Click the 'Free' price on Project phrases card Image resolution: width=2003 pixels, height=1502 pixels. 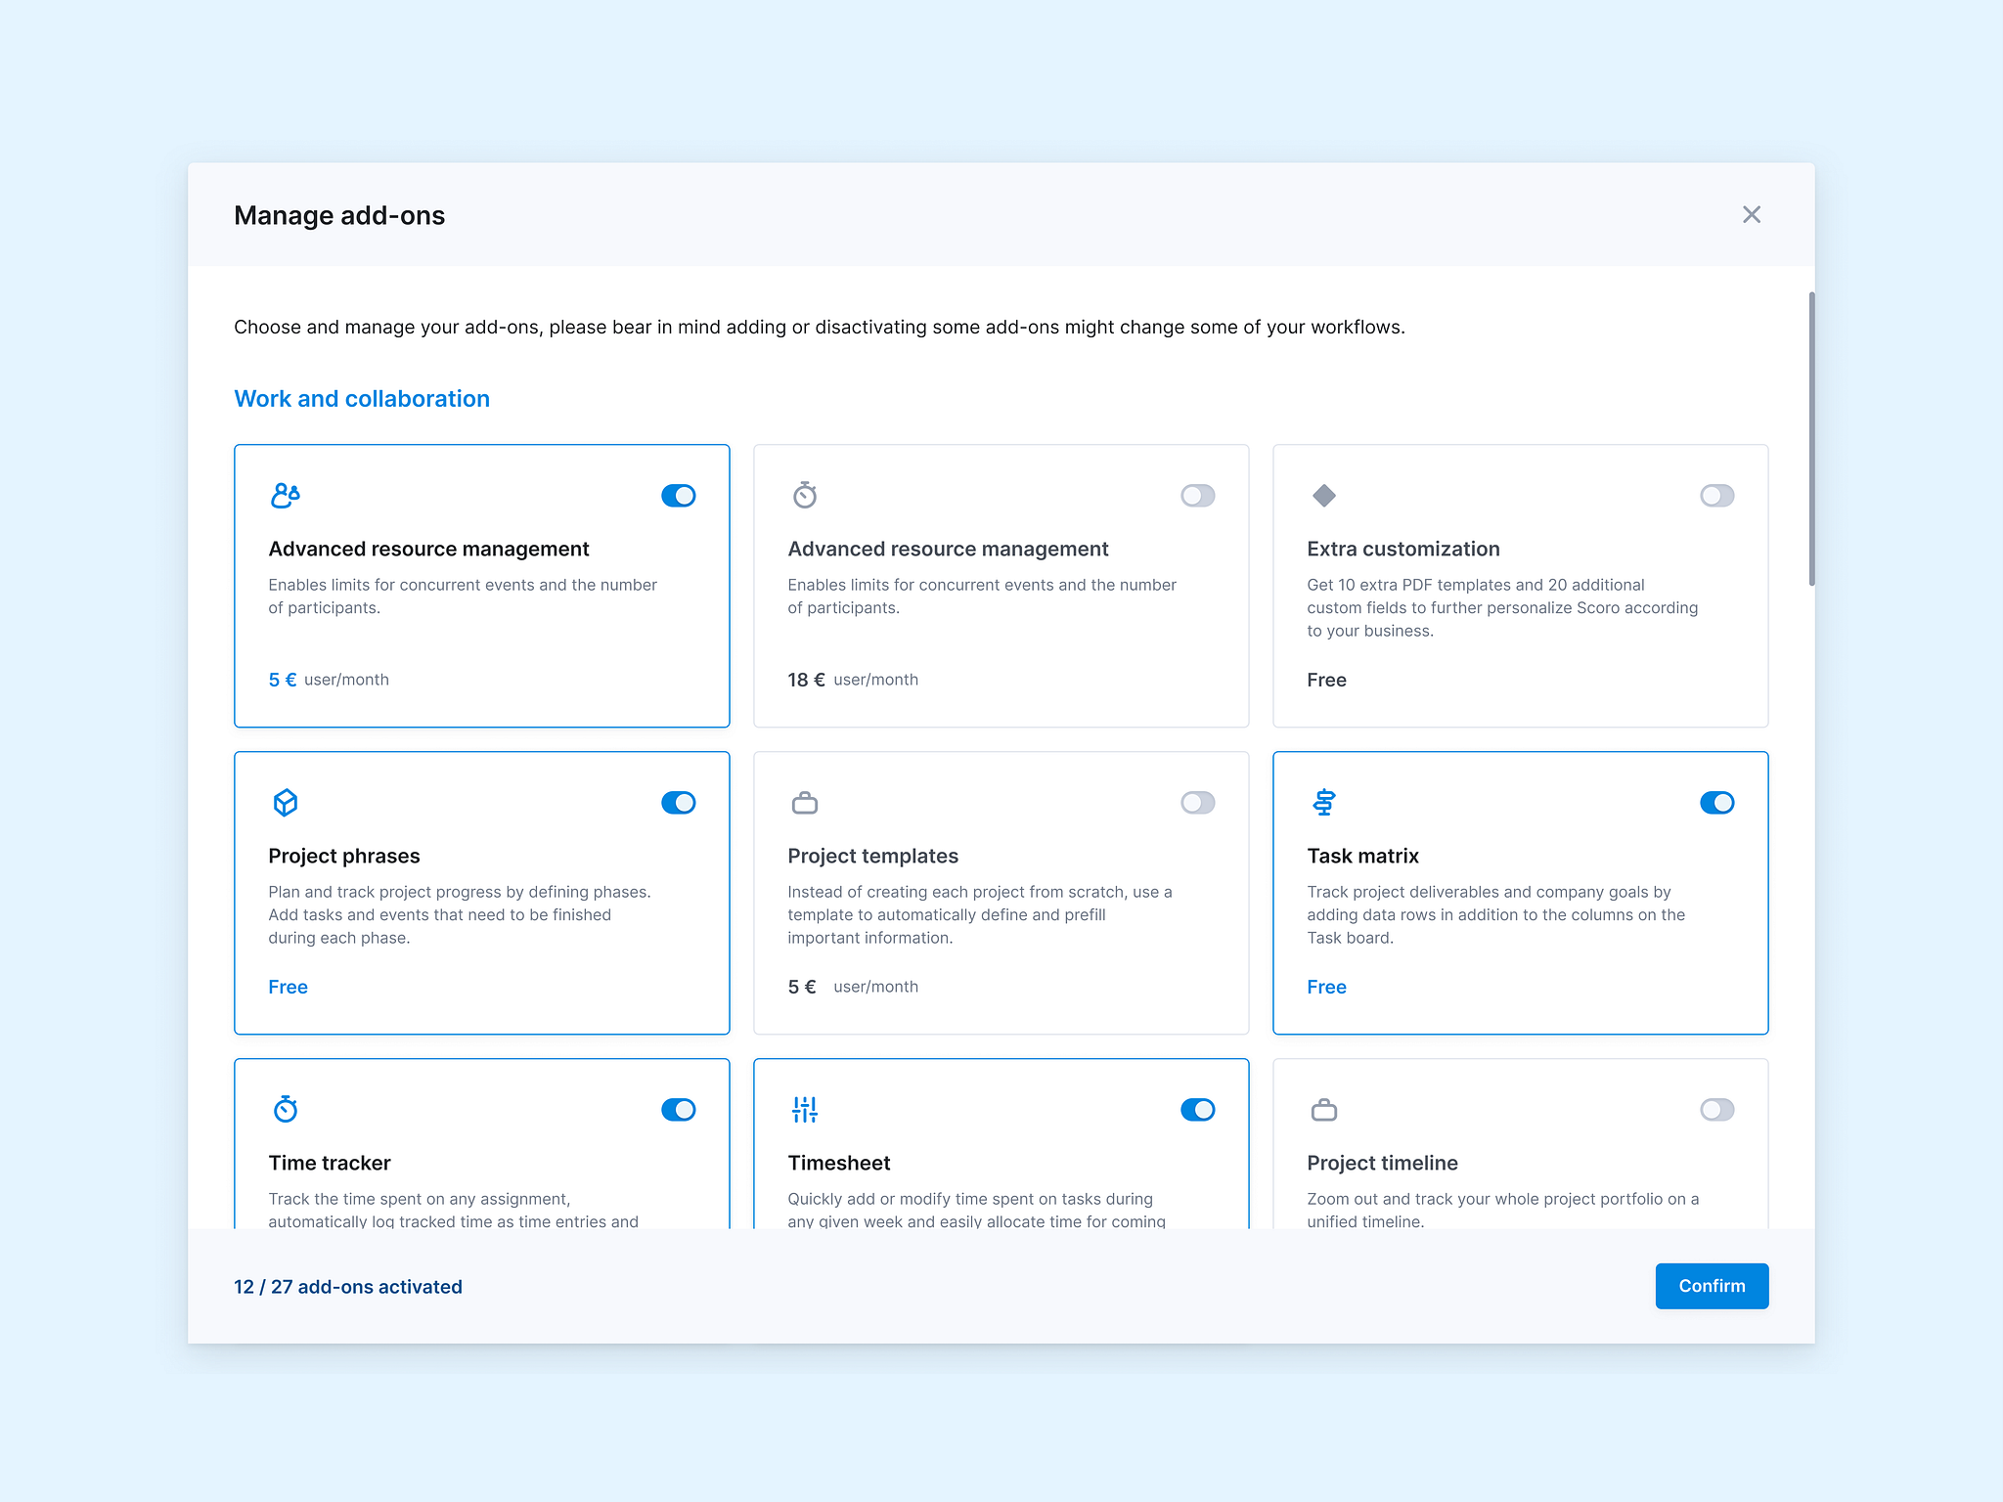point(288,987)
